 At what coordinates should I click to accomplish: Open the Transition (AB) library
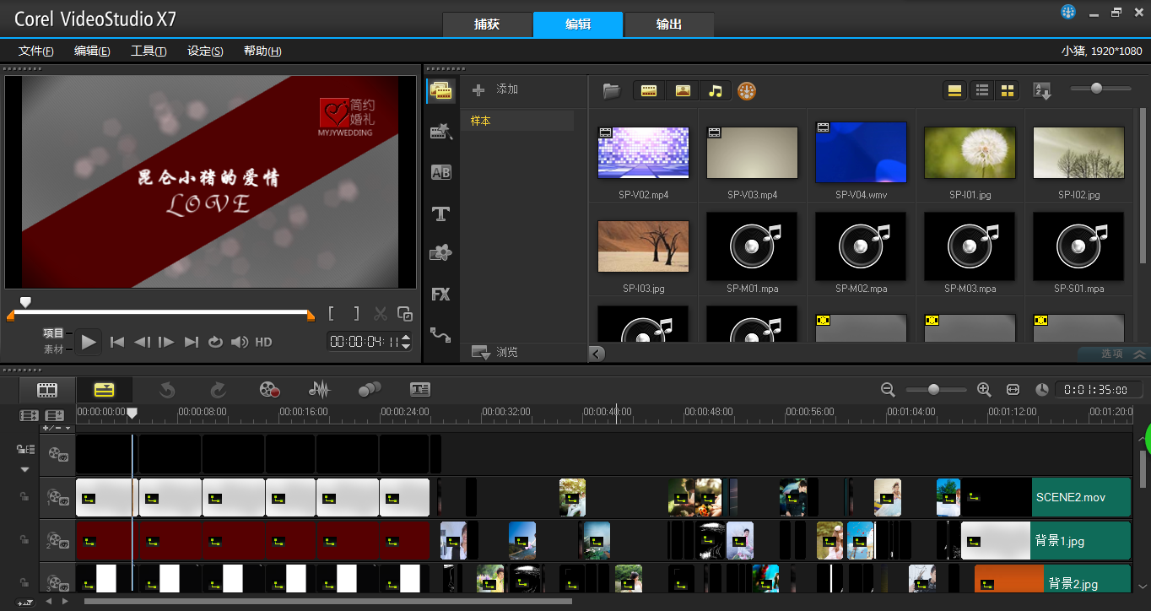click(x=440, y=172)
